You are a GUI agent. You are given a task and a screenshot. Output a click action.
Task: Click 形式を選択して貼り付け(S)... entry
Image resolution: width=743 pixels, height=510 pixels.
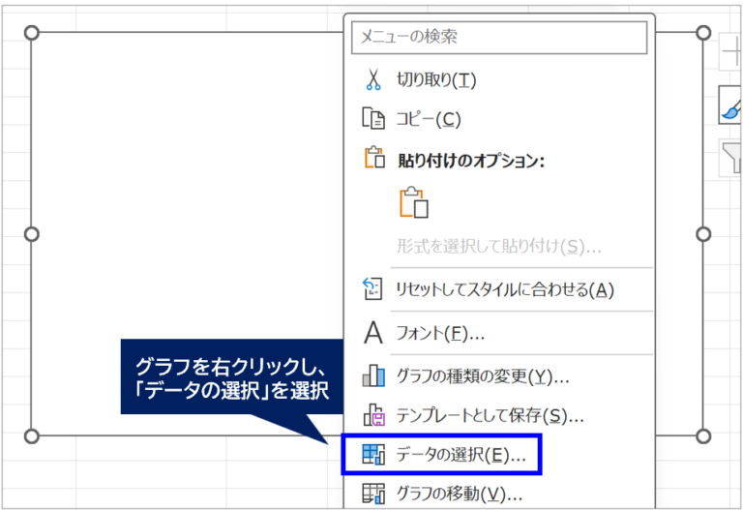click(x=498, y=246)
